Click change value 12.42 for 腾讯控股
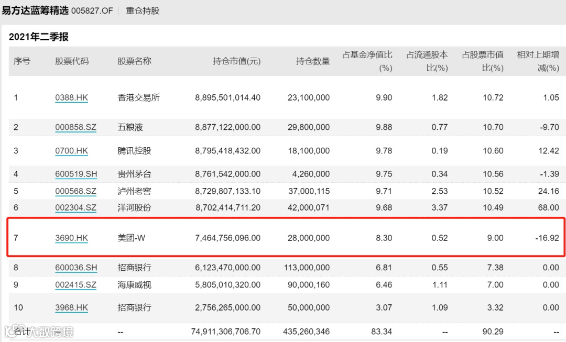The width and height of the screenshot is (566, 342). coord(549,150)
